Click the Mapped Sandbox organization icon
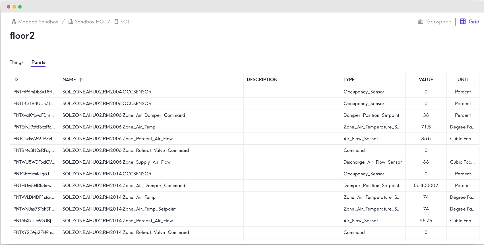Image resolution: width=484 pixels, height=245 pixels. (14, 22)
